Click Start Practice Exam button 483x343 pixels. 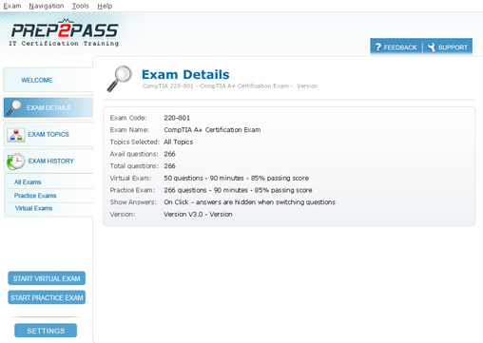(x=47, y=297)
